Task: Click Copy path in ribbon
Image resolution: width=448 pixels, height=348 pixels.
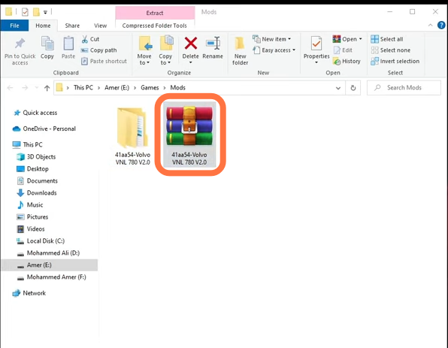Action: click(x=99, y=50)
